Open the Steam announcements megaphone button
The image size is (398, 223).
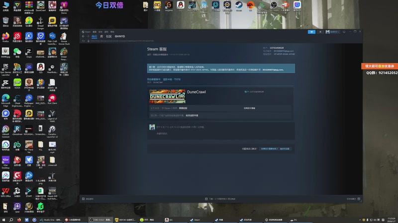[x=311, y=32]
